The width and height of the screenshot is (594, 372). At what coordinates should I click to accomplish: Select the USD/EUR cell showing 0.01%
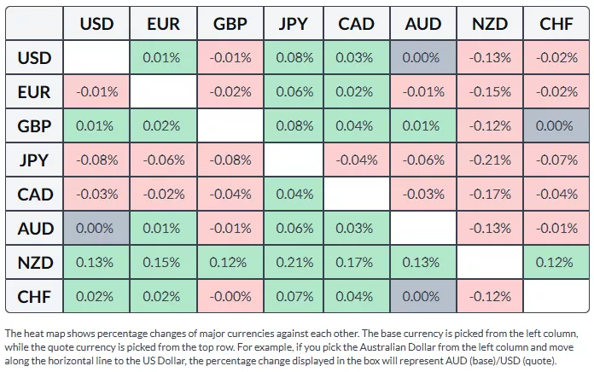[162, 58]
